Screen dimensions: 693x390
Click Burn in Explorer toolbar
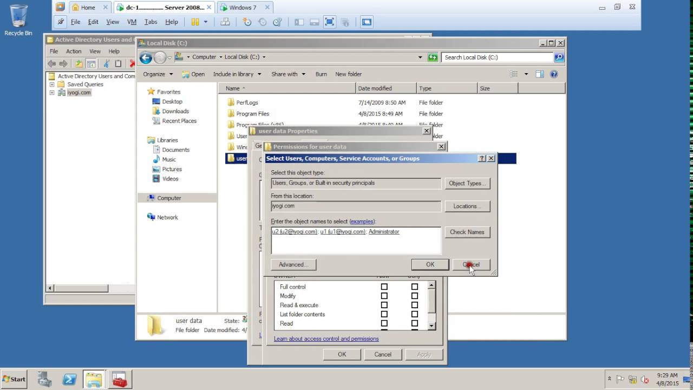321,74
